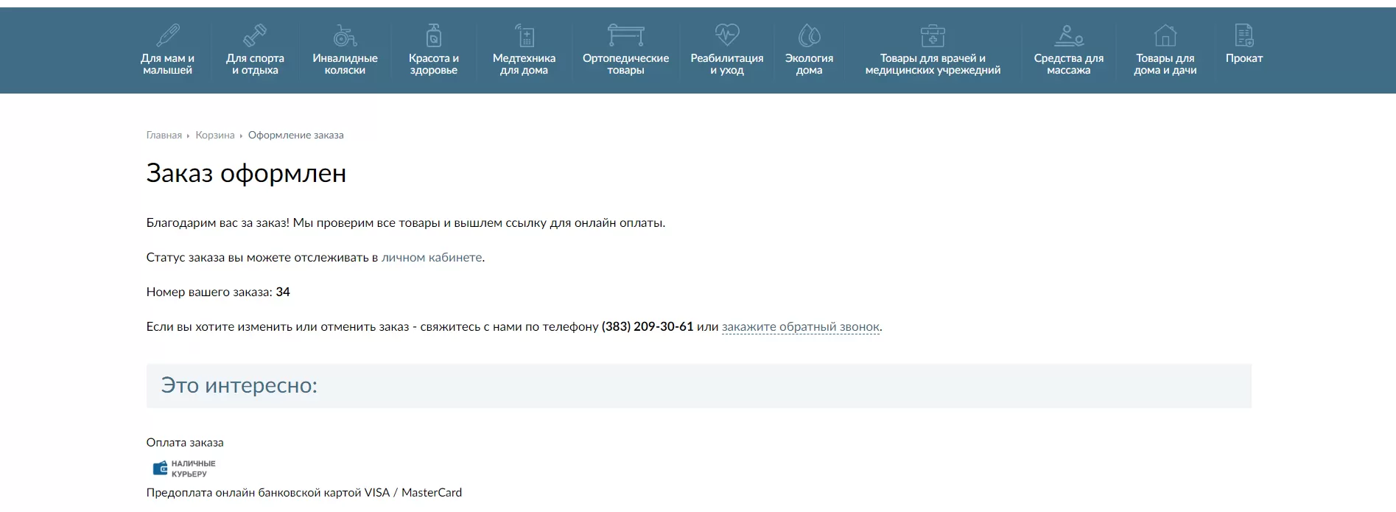
Task: Click the rental document icon
Action: pos(1244,35)
